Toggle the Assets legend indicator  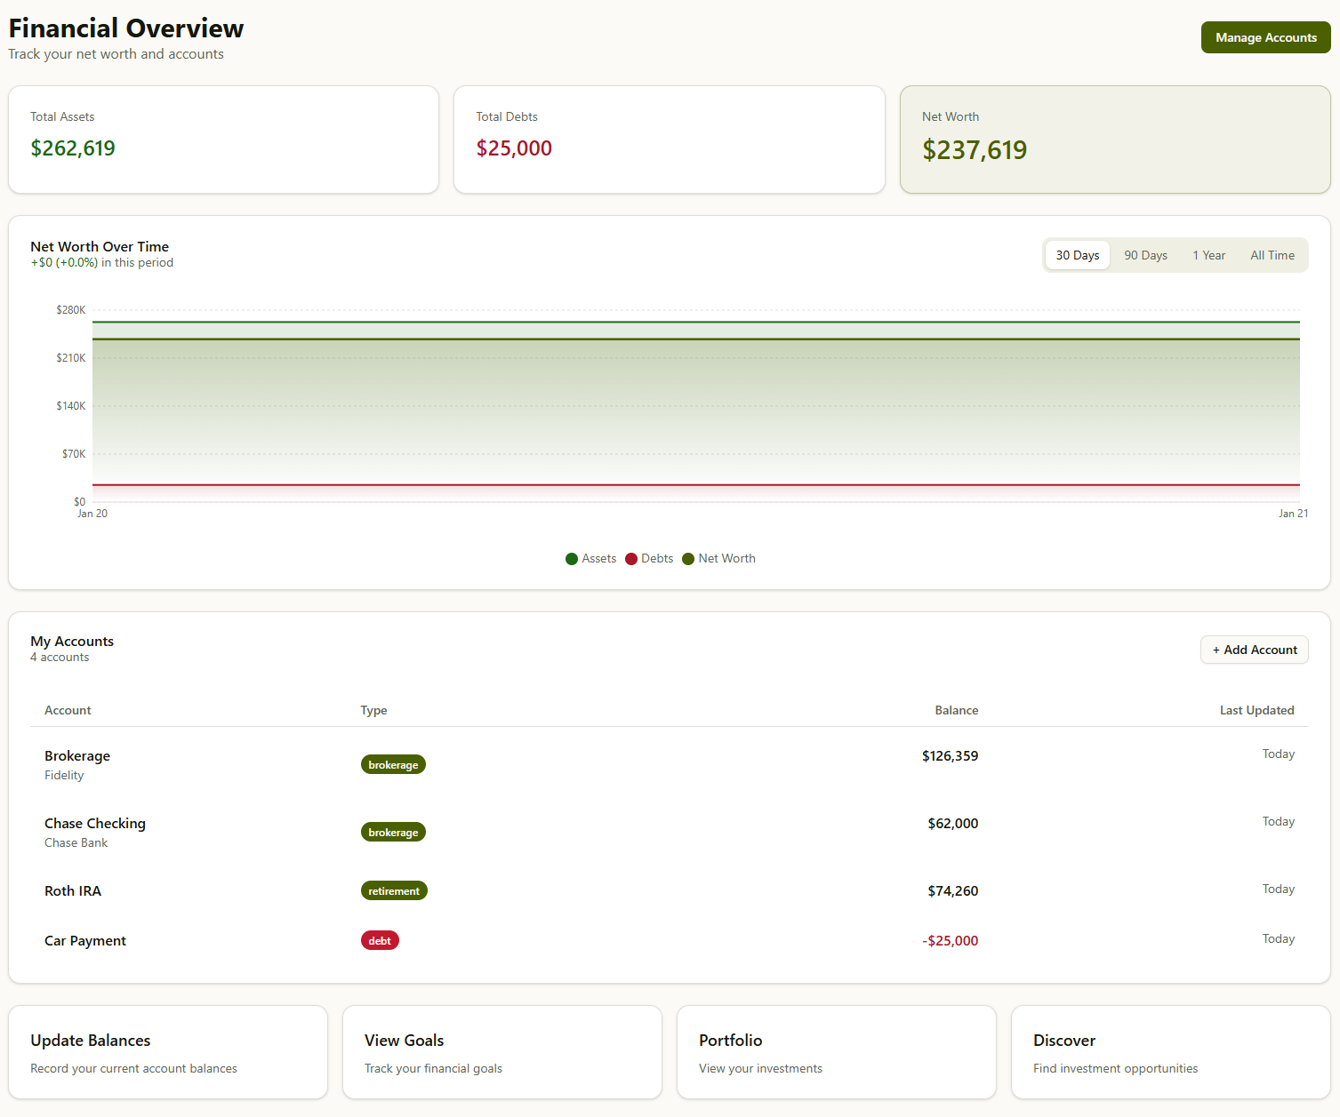590,558
